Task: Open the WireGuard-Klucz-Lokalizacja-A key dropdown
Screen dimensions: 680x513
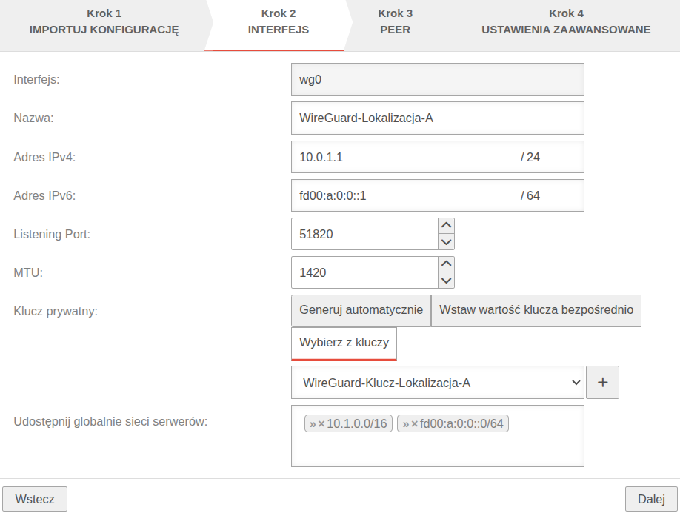Action: (438, 383)
